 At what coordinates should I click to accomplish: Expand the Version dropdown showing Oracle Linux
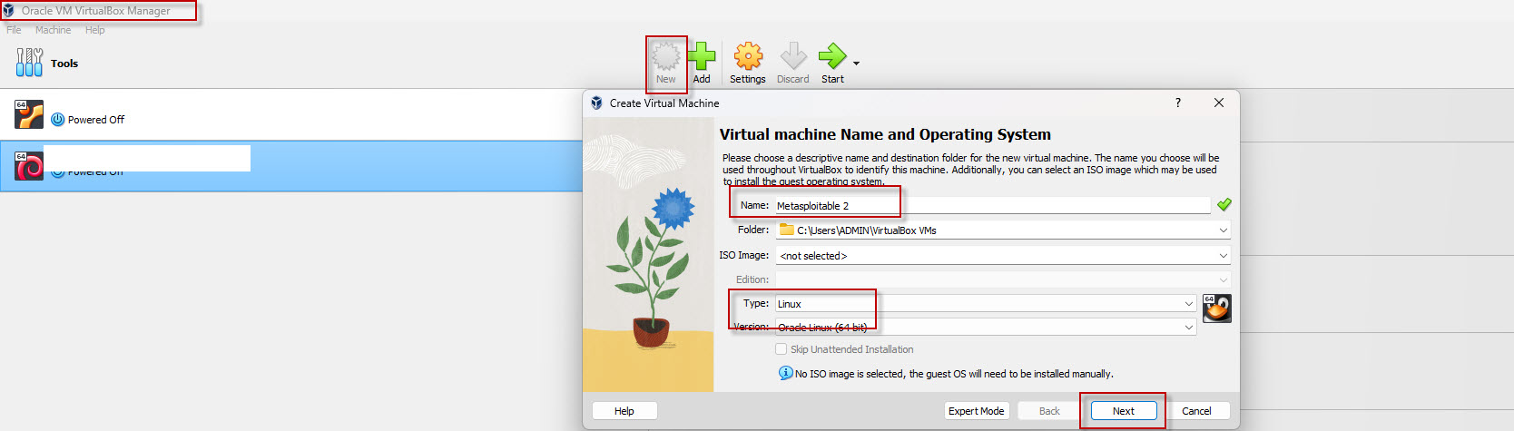coord(1188,327)
